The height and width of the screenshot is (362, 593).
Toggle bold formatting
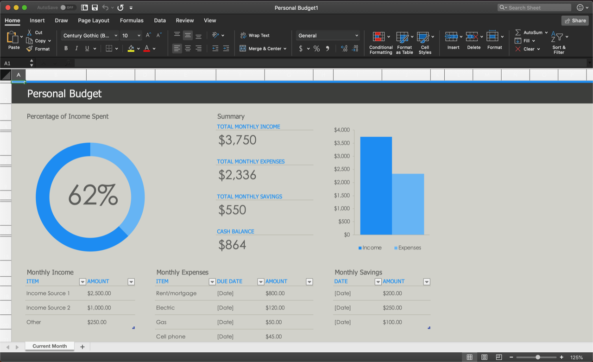click(65, 48)
